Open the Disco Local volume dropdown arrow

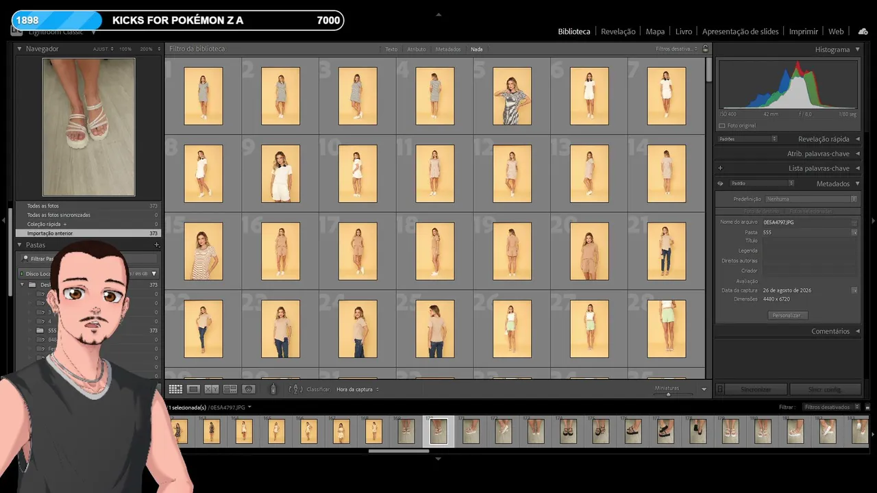coord(154,274)
